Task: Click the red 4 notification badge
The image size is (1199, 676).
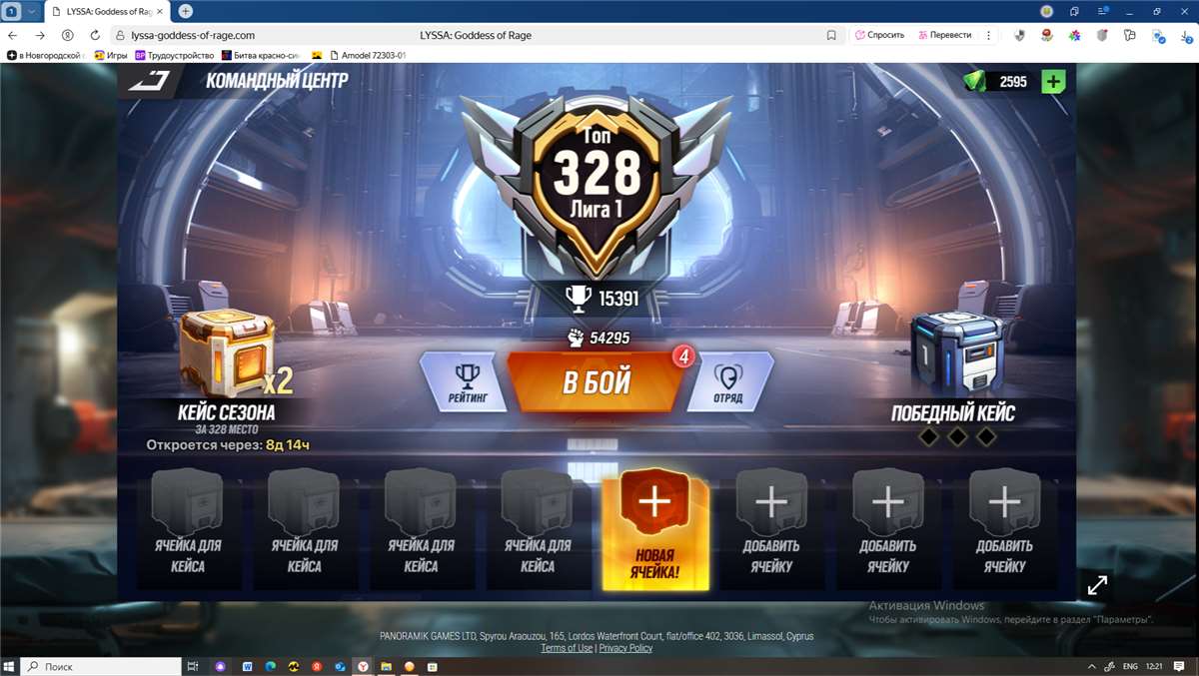Action: pos(683,354)
